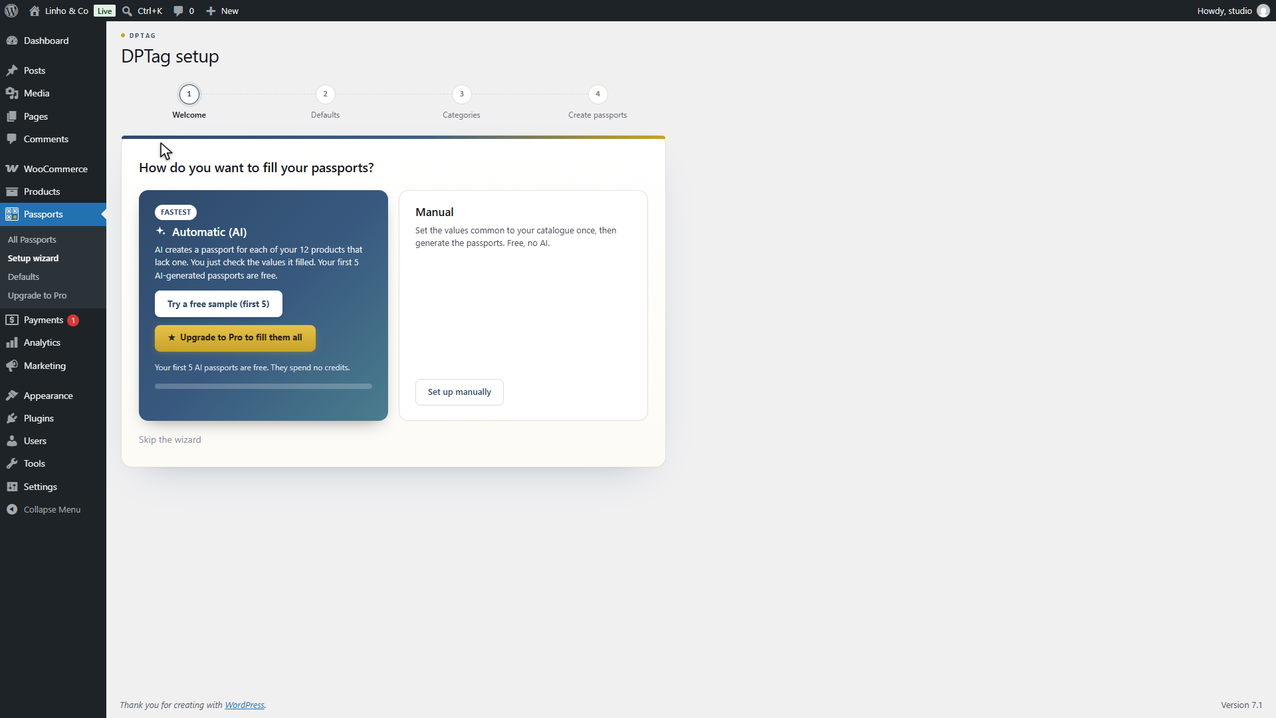Click the Collapse Menu arrow icon
The image size is (1276, 718).
[12, 509]
